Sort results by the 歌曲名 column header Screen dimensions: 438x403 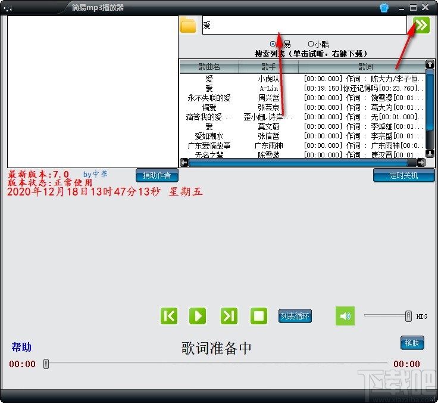pyautogui.click(x=209, y=67)
